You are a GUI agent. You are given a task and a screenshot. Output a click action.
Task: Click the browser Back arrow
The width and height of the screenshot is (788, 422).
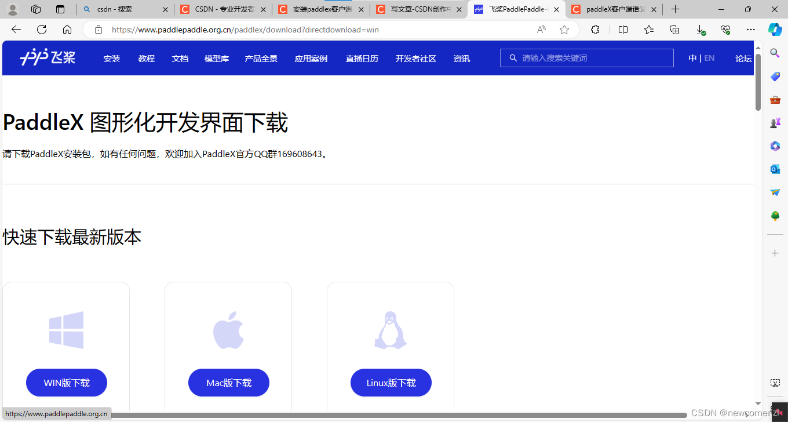16,30
